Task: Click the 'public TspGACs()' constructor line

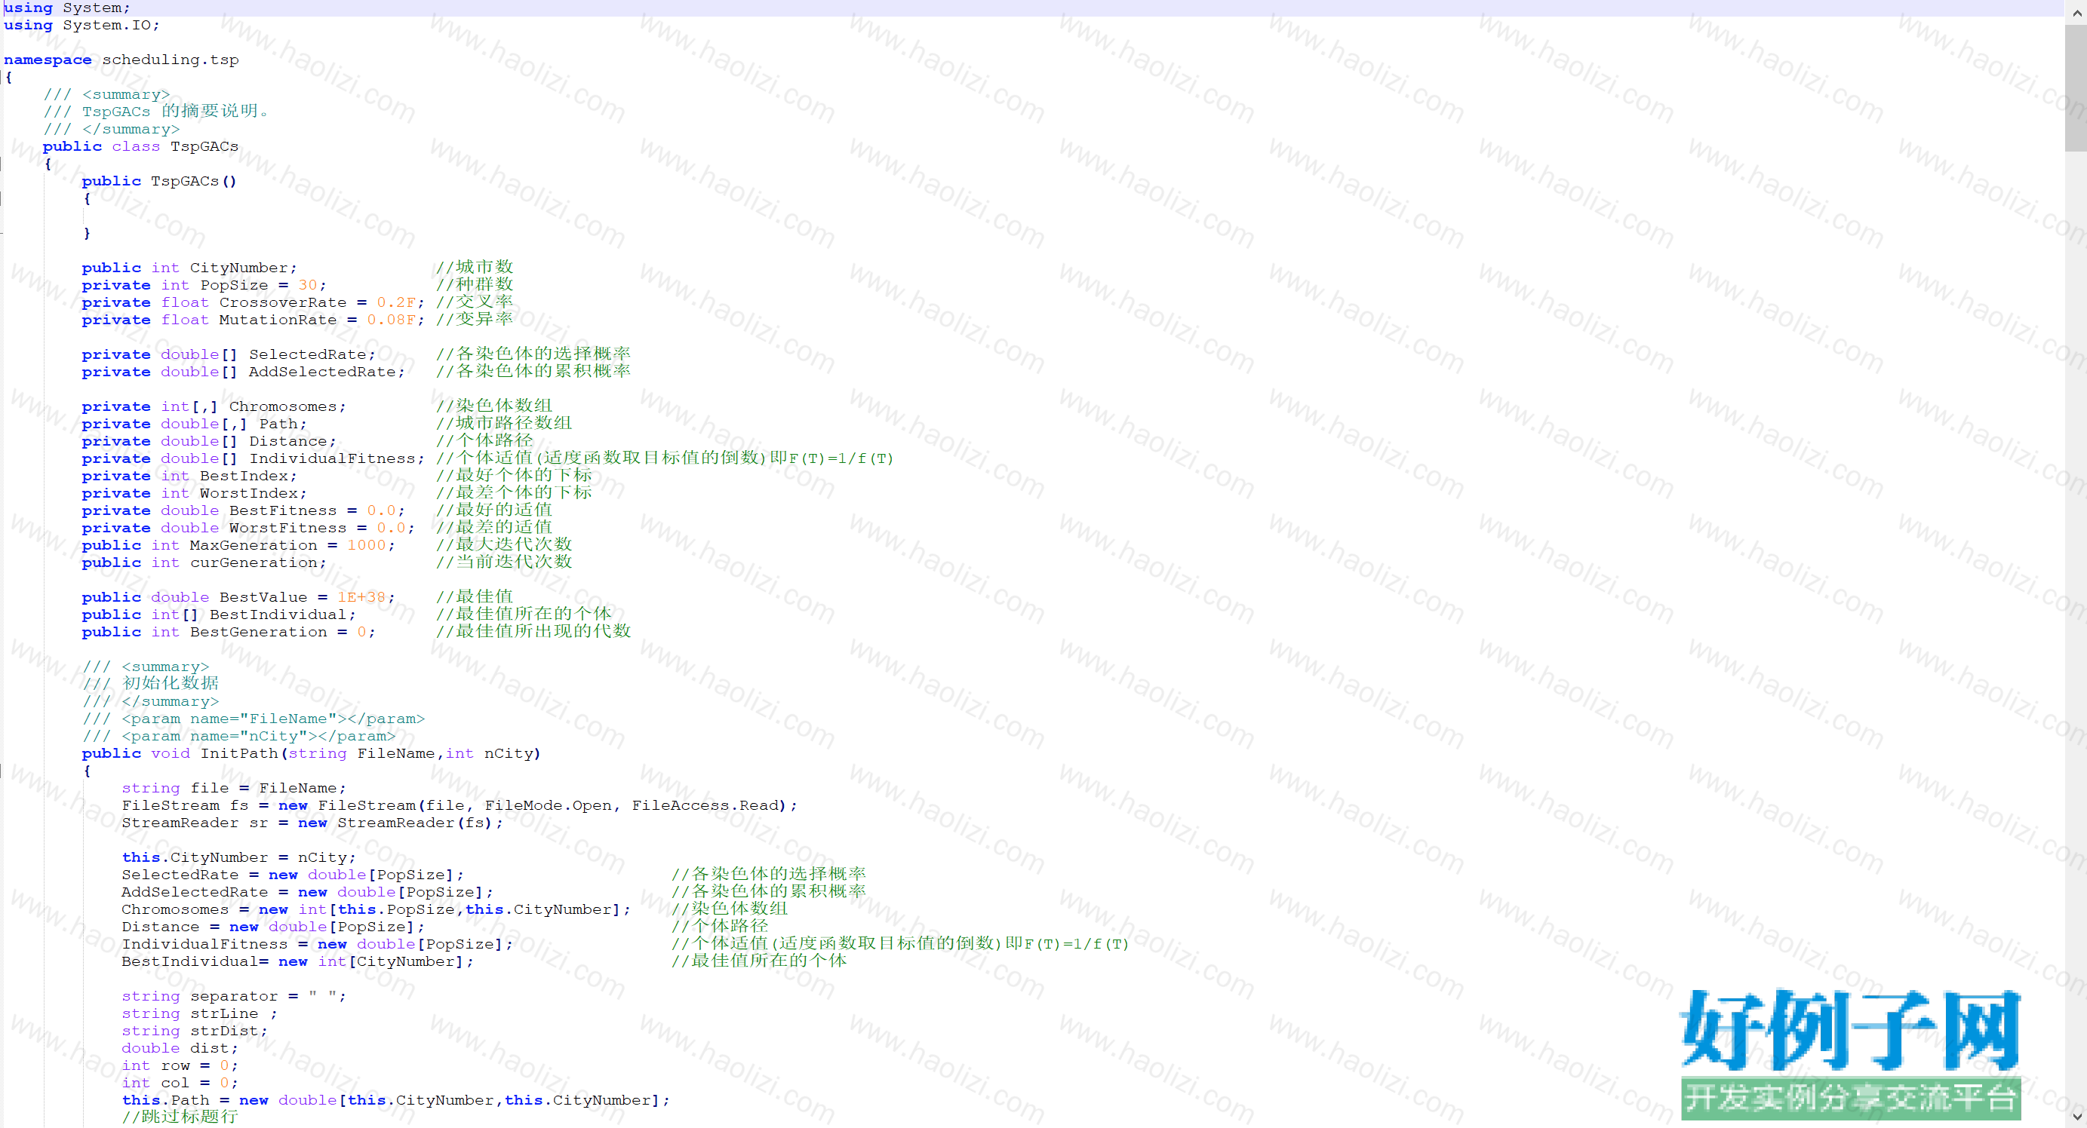Action: [160, 182]
